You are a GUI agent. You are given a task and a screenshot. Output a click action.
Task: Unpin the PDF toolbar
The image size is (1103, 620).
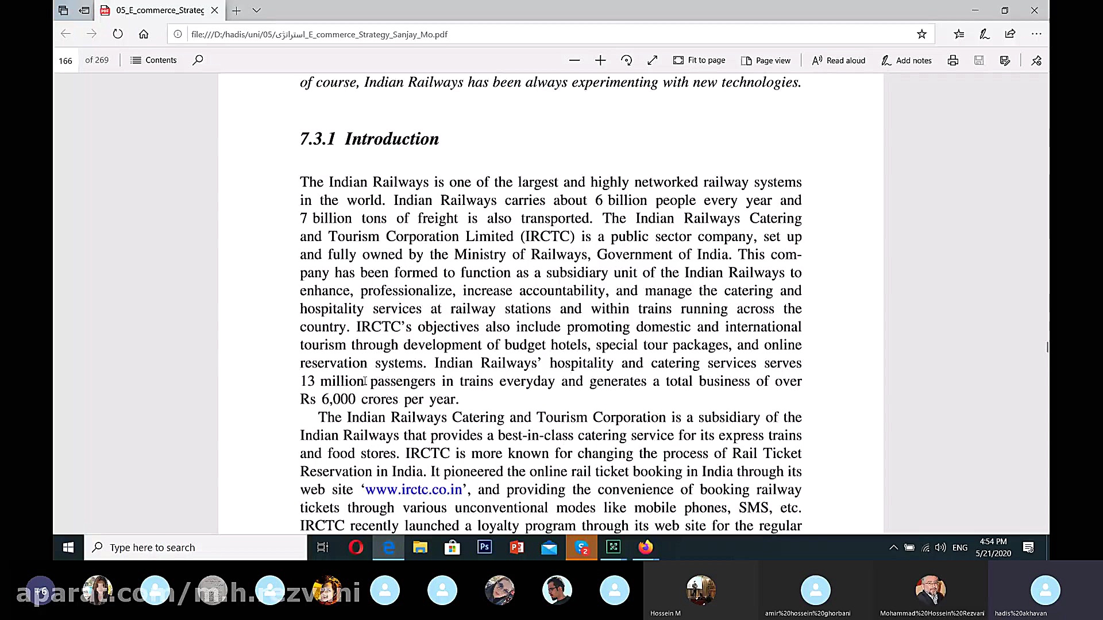coord(1036,60)
